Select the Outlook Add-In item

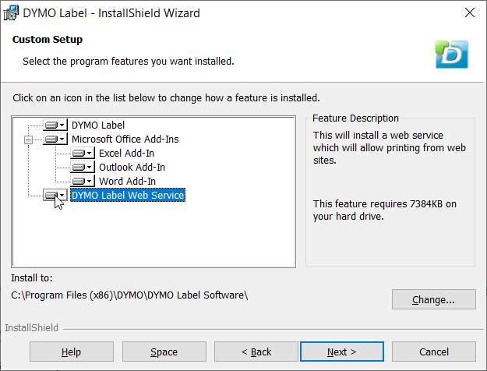click(132, 167)
